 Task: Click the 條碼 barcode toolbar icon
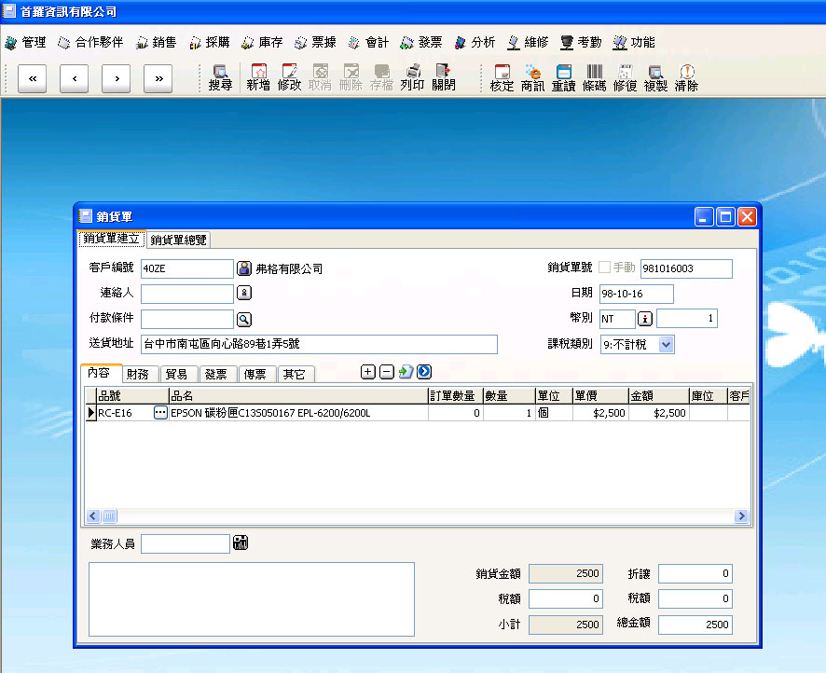click(594, 78)
